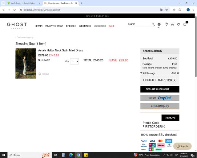Open the UK region globe selector

(159, 24)
